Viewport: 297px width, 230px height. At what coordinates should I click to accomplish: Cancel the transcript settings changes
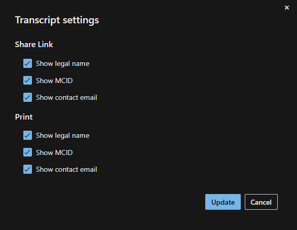(261, 202)
